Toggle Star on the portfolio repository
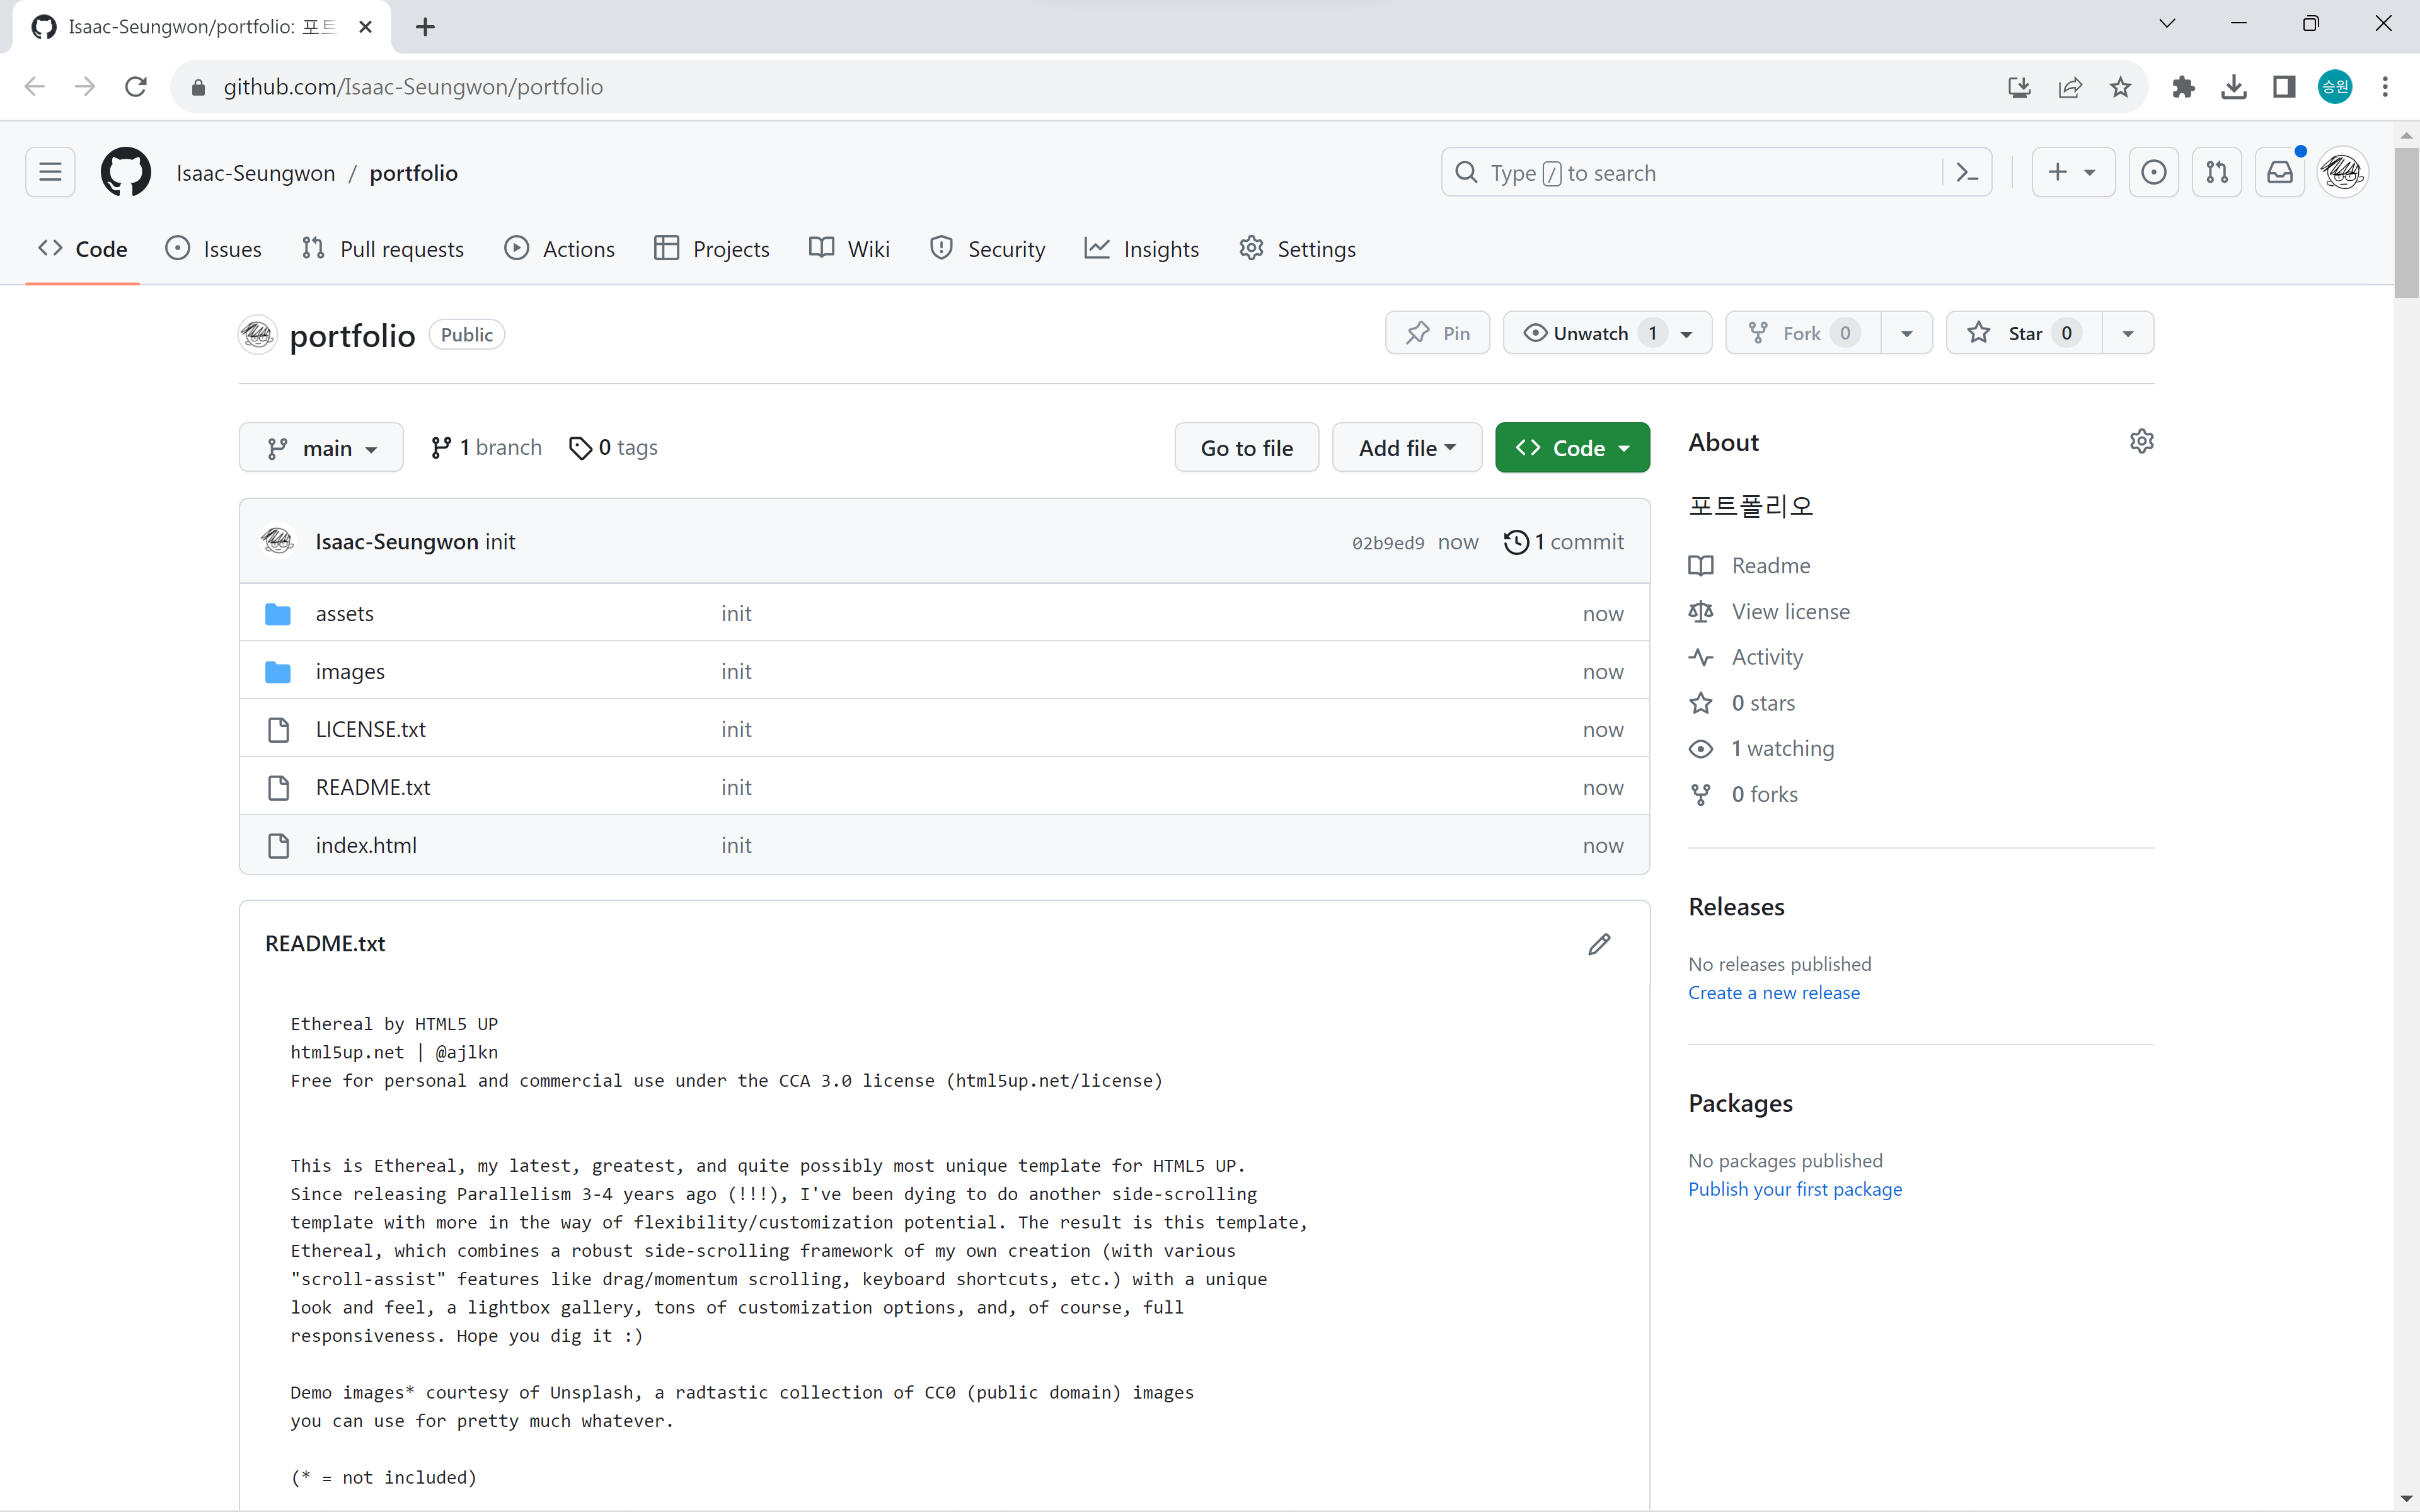 2023,333
